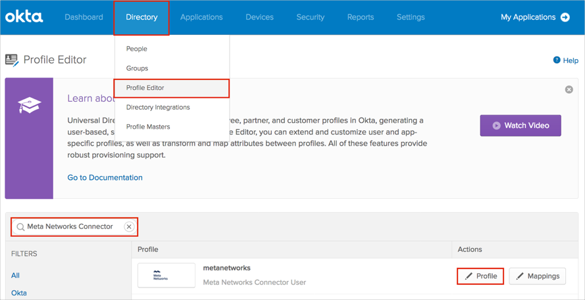Open Directory Integrations menu entry
Screen dimensions: 585x300
pos(158,107)
